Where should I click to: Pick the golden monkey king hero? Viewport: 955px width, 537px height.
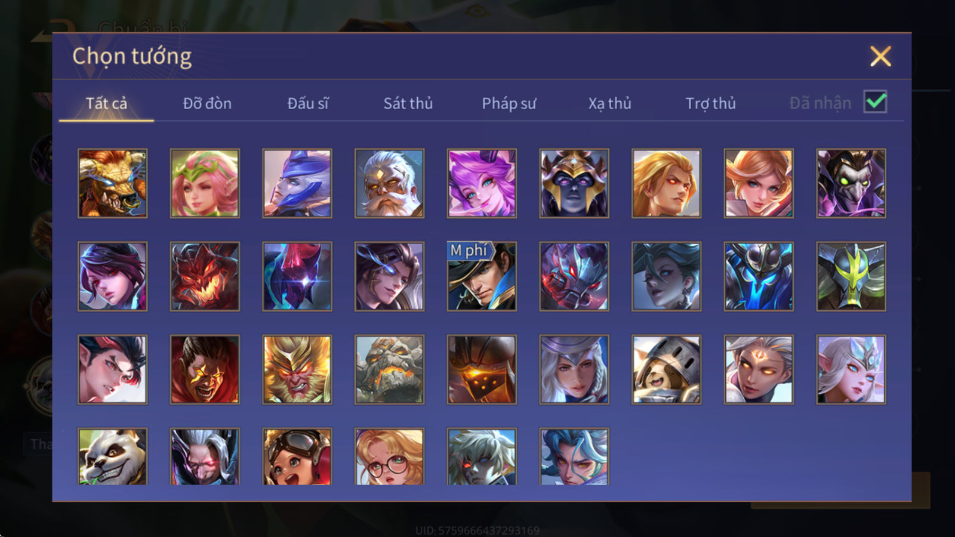pyautogui.click(x=297, y=369)
